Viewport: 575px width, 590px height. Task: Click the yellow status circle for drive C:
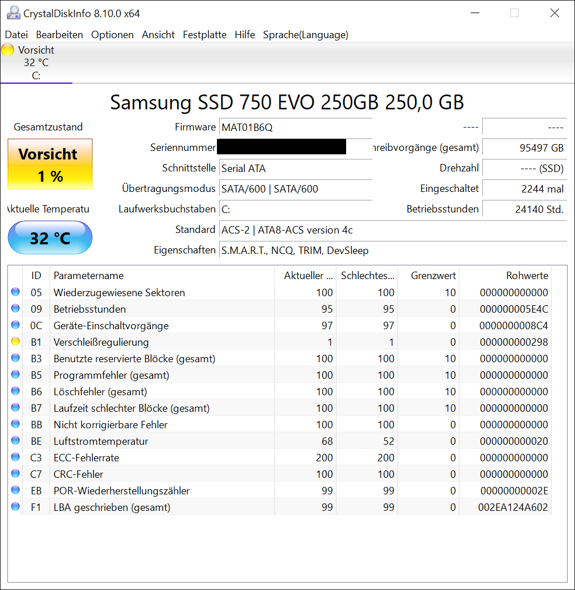coord(7,50)
